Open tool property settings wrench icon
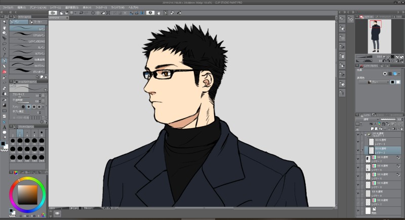The image size is (405, 220). click(x=46, y=122)
